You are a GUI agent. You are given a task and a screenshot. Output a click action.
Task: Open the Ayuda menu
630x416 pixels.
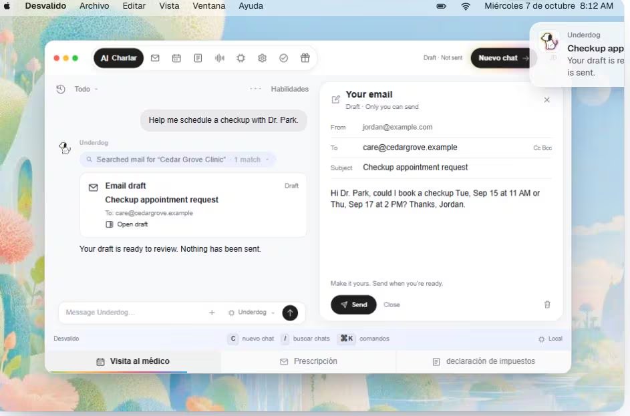[251, 6]
